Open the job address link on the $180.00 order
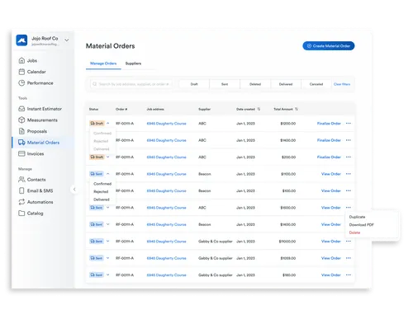413x319 pixels. pos(166,274)
